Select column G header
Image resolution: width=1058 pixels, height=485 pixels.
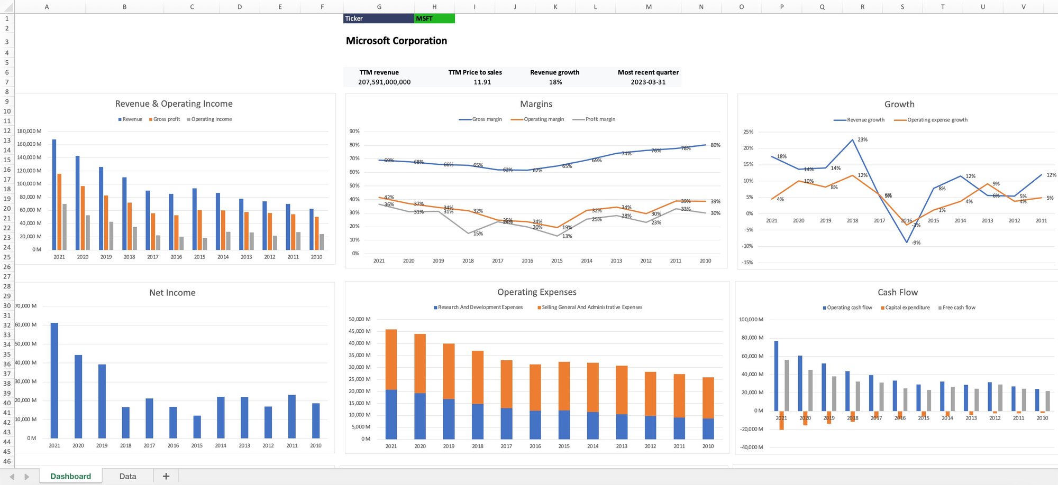[x=379, y=7]
